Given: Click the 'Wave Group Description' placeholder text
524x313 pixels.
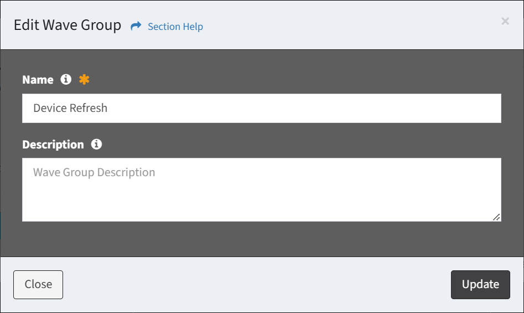Looking at the screenshot, I should [94, 172].
